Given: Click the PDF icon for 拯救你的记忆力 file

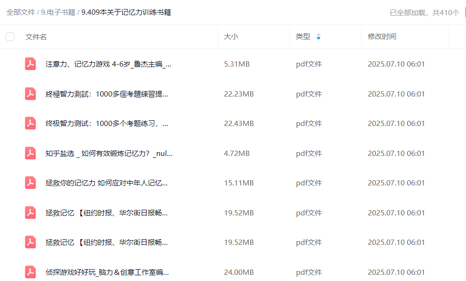Looking at the screenshot, I should 30,183.
